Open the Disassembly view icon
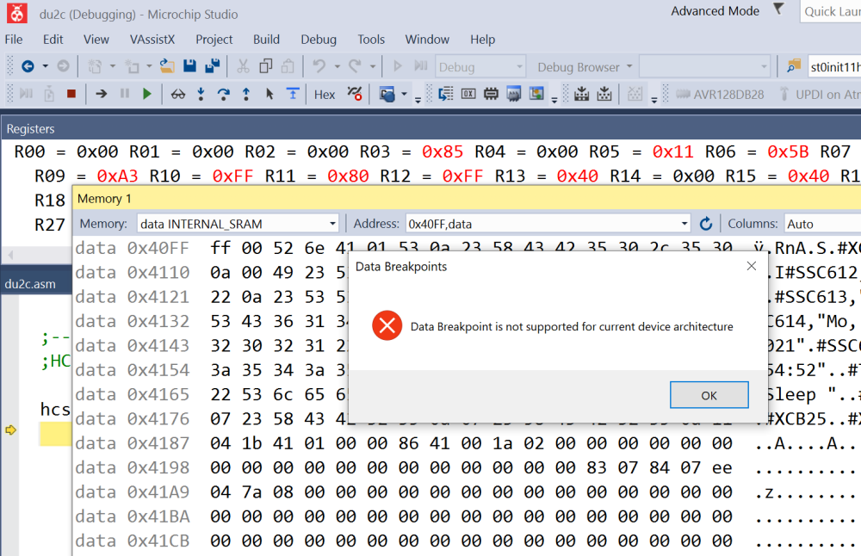Viewport: 861px width, 556px height. coord(446,94)
